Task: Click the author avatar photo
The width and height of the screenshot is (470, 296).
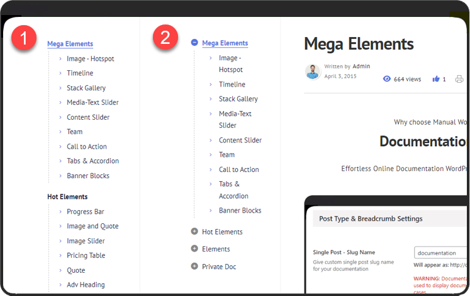Action: [313, 71]
